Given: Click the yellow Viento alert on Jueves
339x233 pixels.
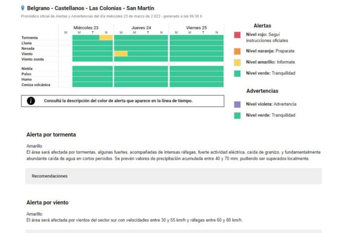Looking at the screenshot, I should [121, 54].
